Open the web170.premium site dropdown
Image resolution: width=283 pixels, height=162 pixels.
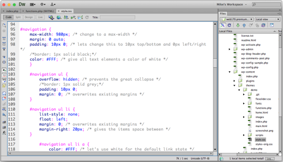pyautogui.click(x=237, y=19)
